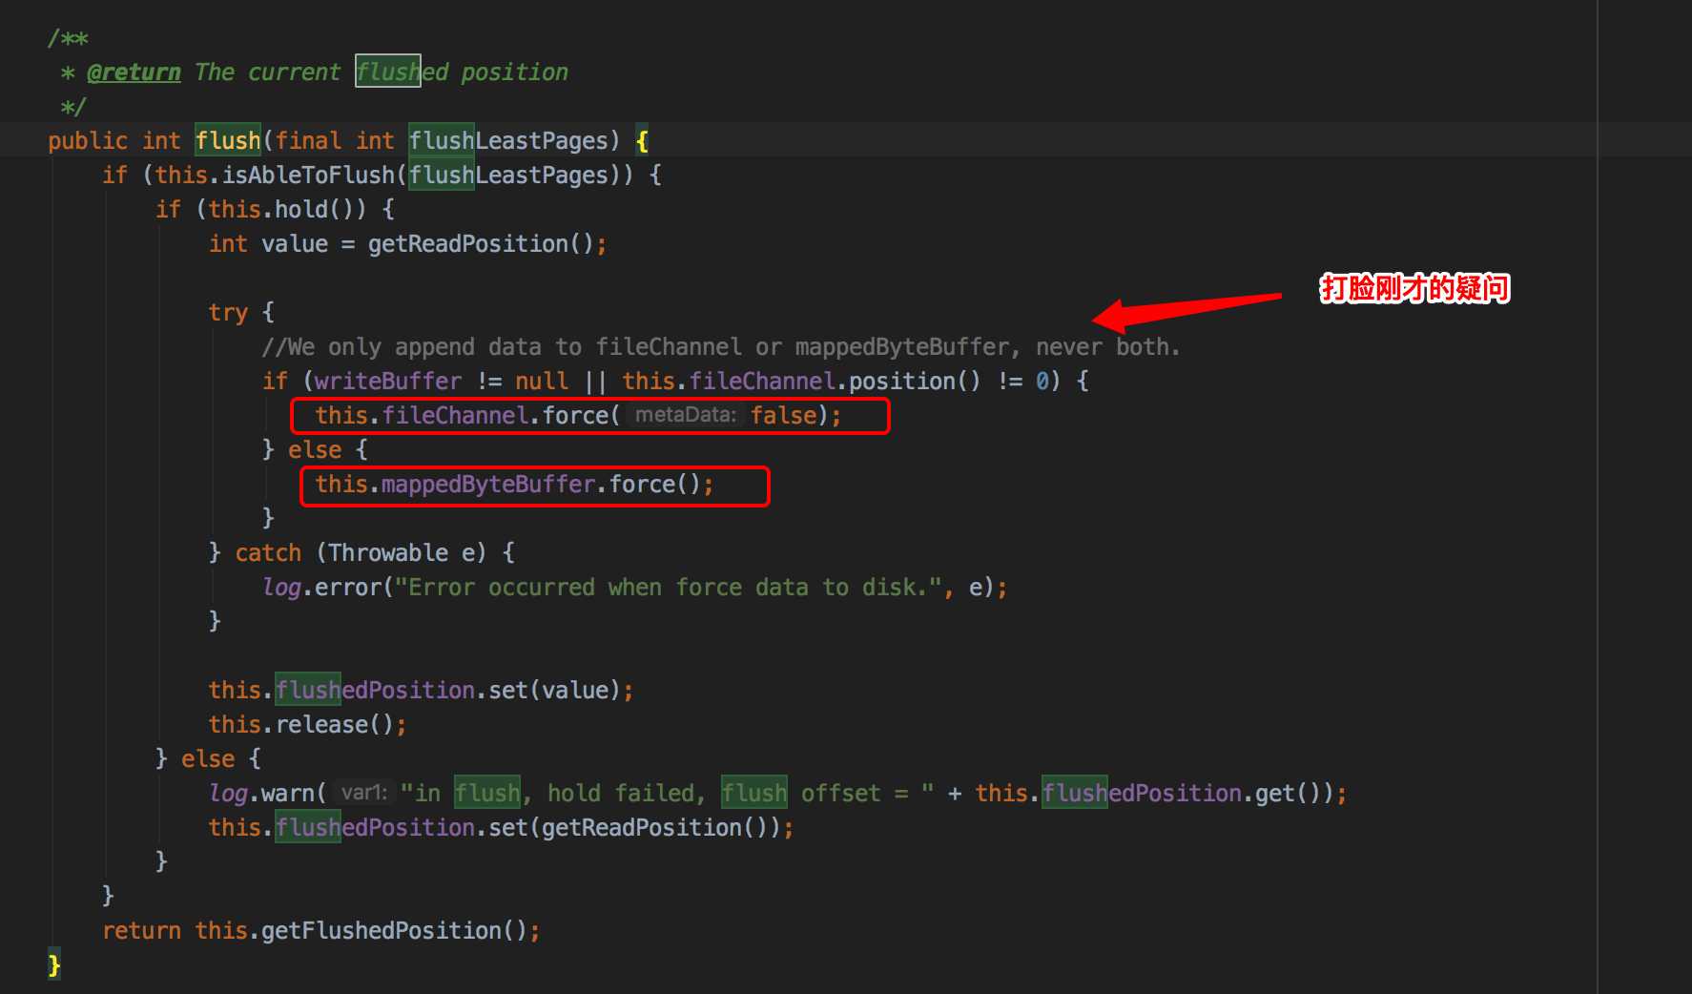Select the highlighted word "flushed" in the Javadoc comment
The height and width of the screenshot is (994, 1692).
(402, 72)
